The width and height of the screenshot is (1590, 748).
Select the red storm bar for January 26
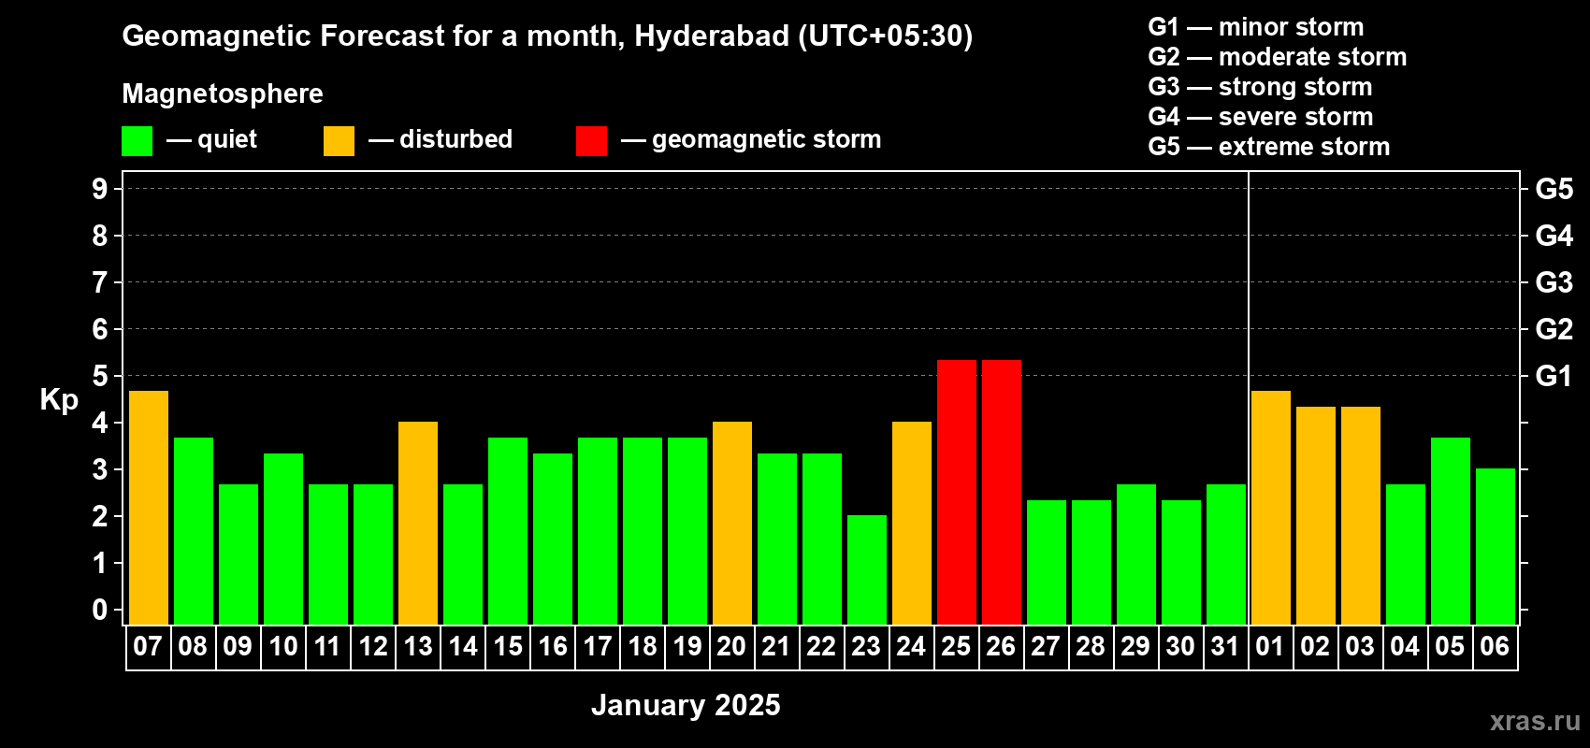point(1002,492)
